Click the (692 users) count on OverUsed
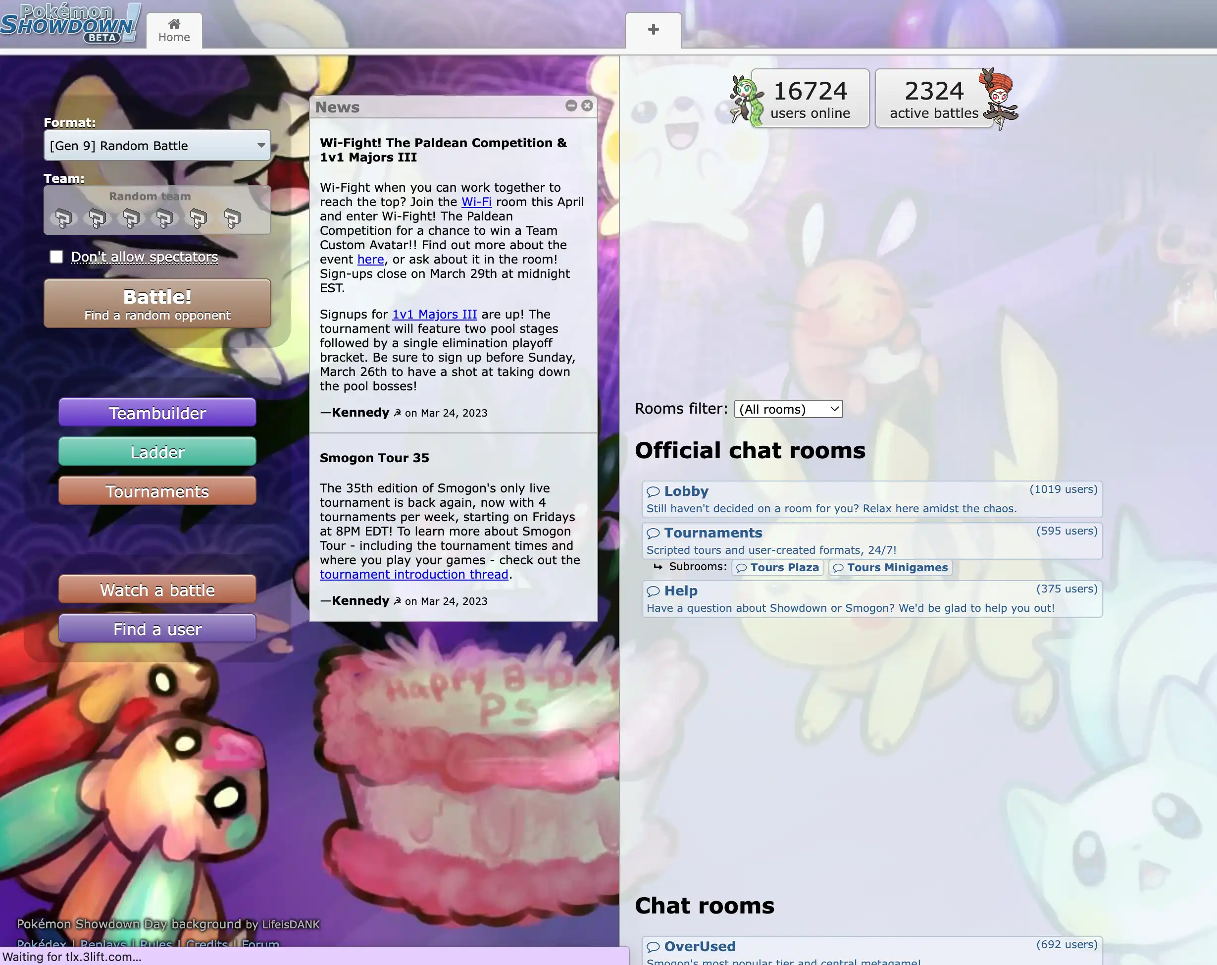 click(x=1067, y=945)
